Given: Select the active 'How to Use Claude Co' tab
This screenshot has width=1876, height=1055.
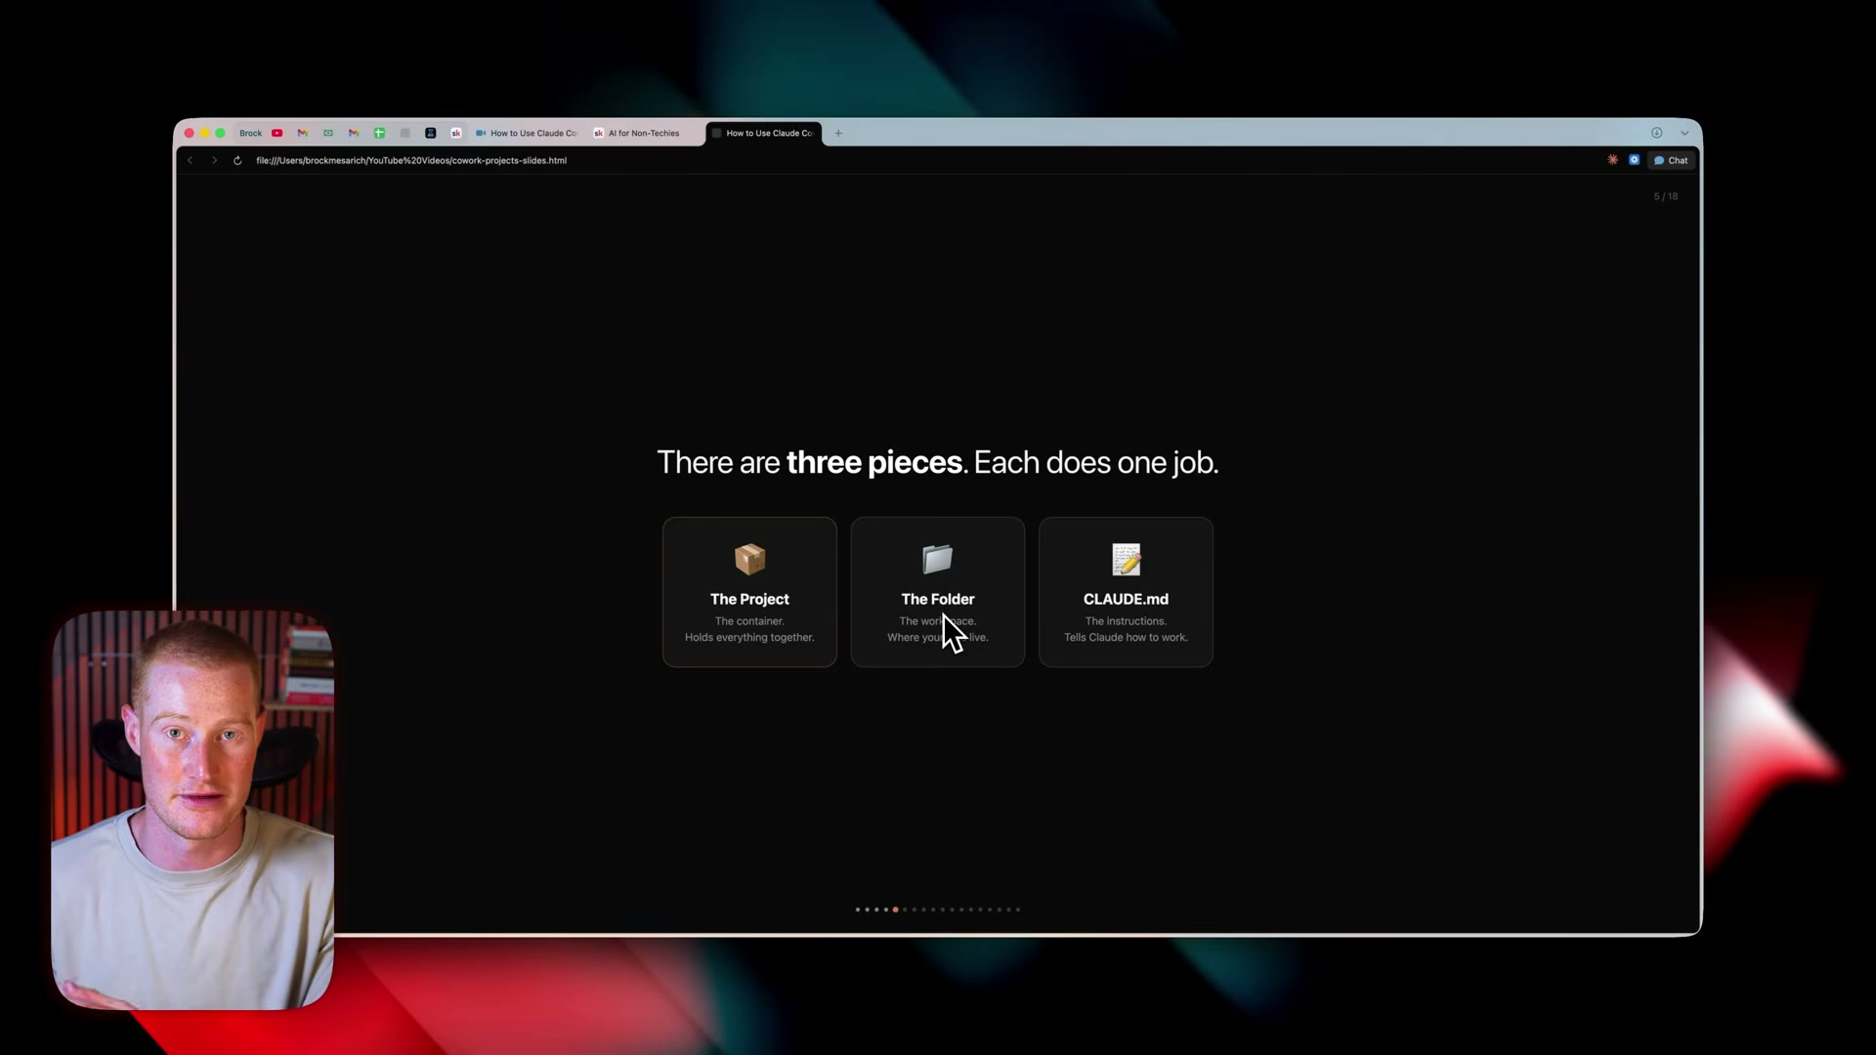Looking at the screenshot, I should [764, 133].
